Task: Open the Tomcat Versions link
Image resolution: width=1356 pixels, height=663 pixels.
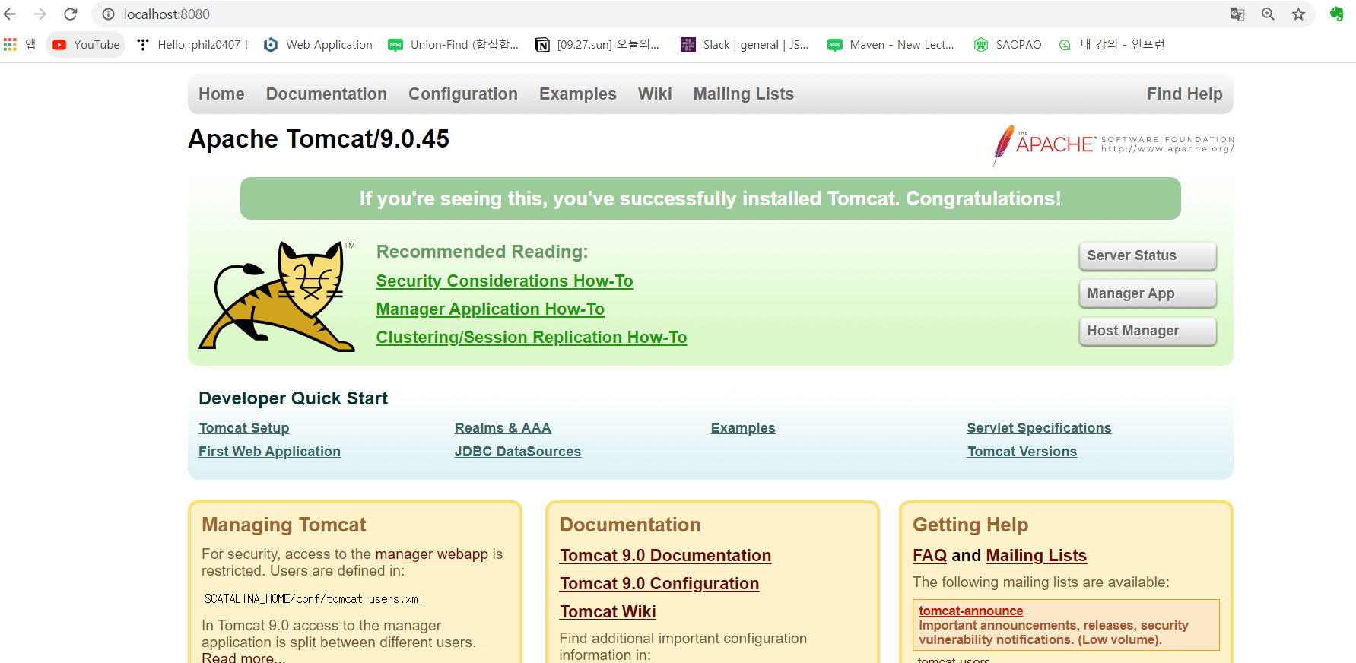Action: pyautogui.click(x=1022, y=452)
